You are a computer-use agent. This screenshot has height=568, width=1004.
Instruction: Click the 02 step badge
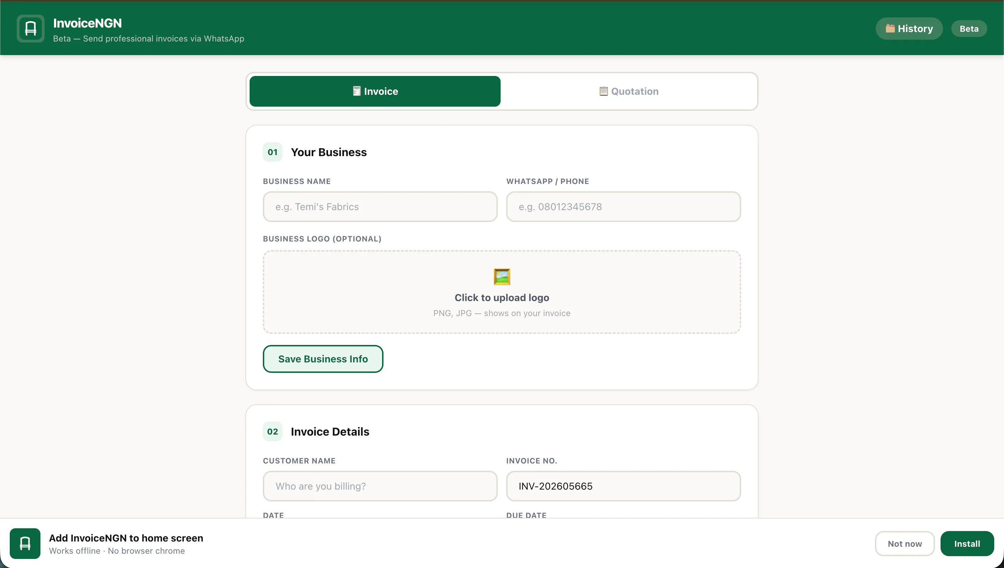click(272, 431)
